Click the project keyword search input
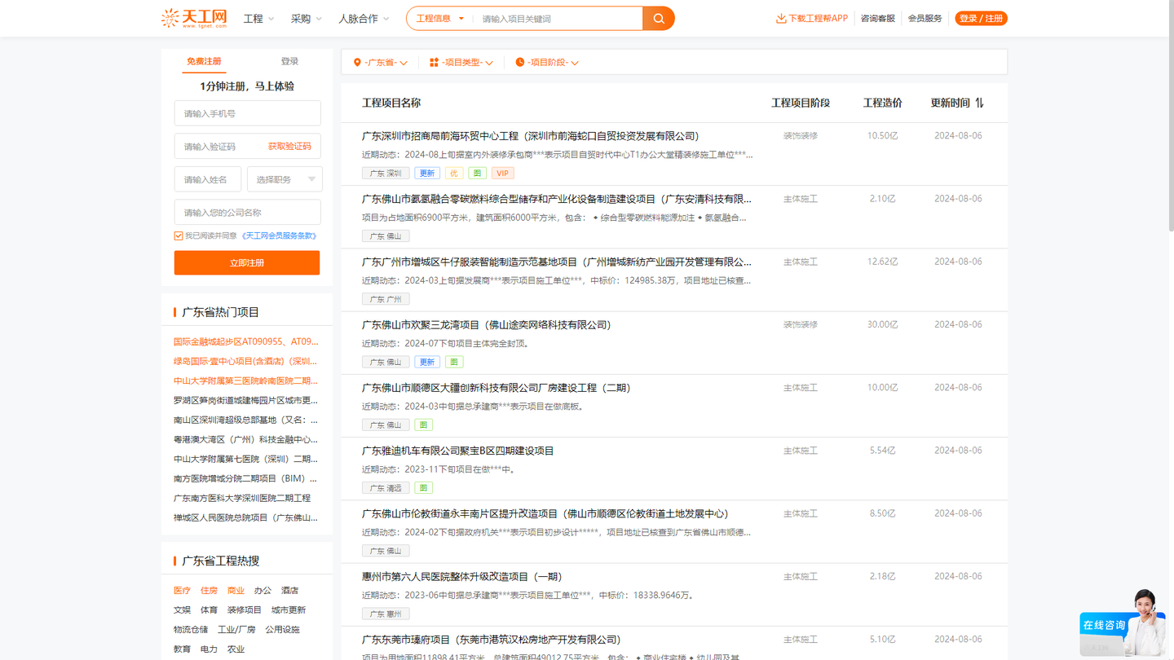The width and height of the screenshot is (1174, 660). tap(558, 19)
